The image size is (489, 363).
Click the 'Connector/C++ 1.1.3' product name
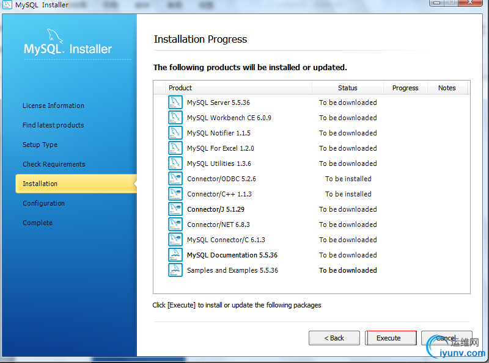[x=219, y=194]
